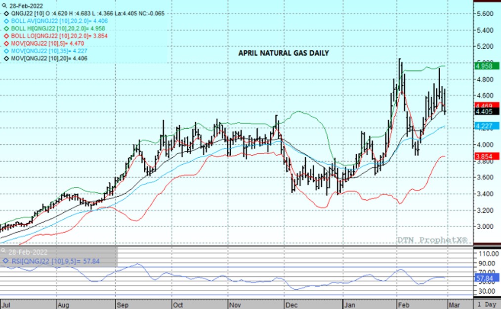This screenshot has width=501, height=309.
Task: Select the BOLL LO red diamond marker
Action: click(5, 40)
